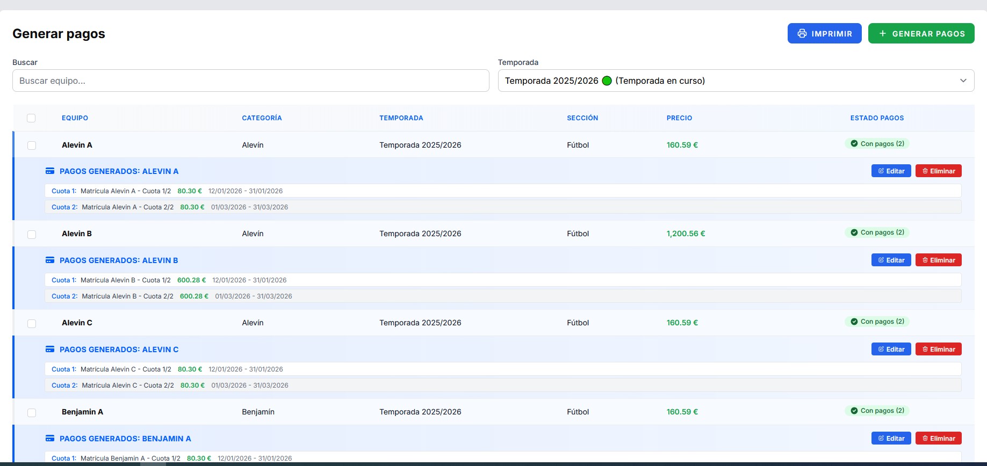Click Eliminar for Benjamin A payments

tap(938, 439)
